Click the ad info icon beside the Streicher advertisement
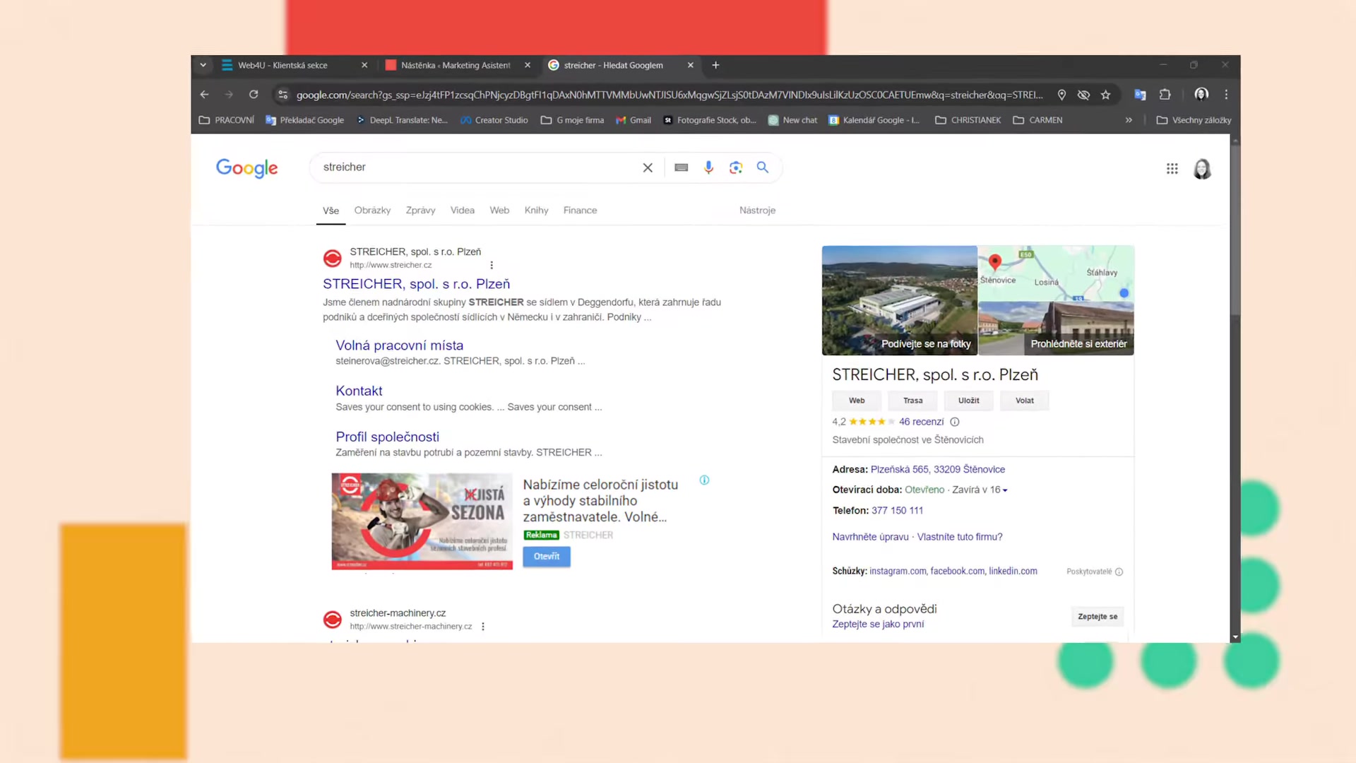 pos(704,480)
